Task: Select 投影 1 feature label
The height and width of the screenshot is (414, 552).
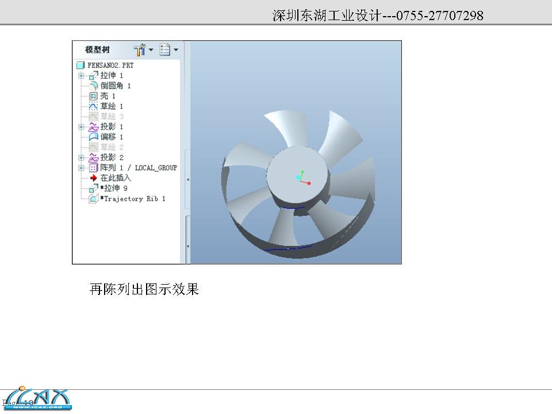Action: point(112,126)
